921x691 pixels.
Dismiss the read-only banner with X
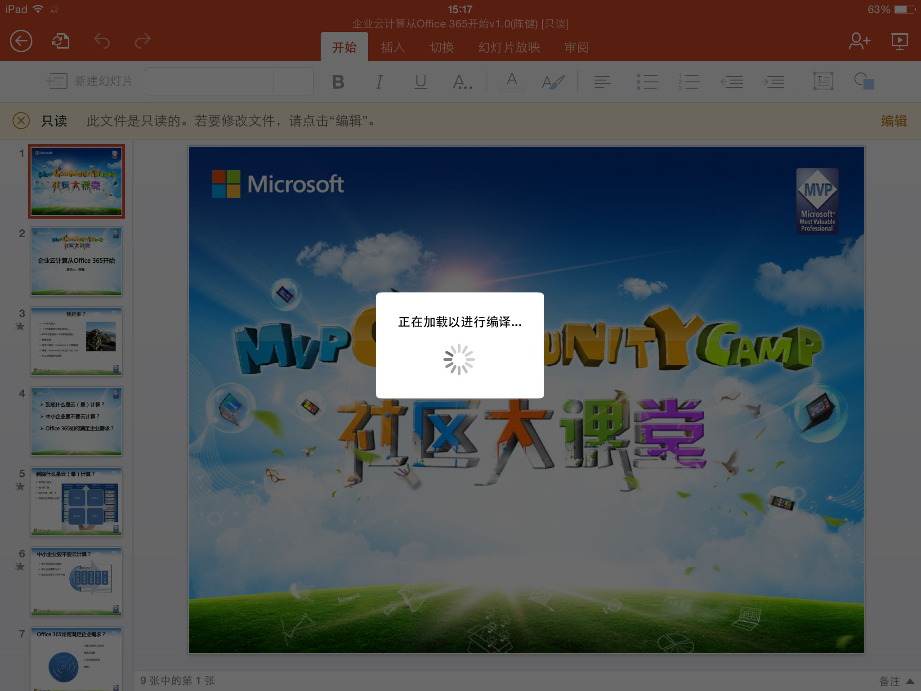pos(21,121)
